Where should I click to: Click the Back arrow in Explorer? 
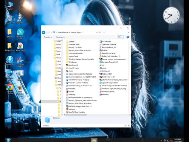(43, 33)
